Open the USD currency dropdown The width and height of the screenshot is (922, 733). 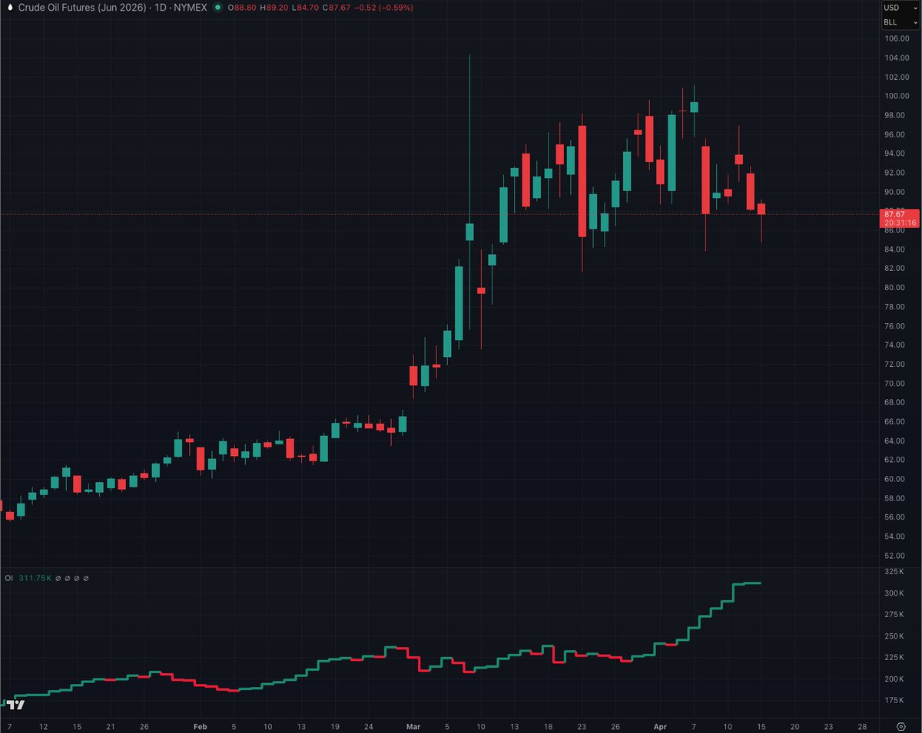click(900, 8)
